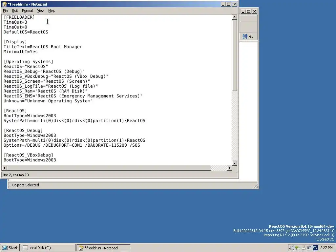Viewport: 336px width, 252px height.
Task: Open the volume speaker tray icon
Action: (291, 248)
